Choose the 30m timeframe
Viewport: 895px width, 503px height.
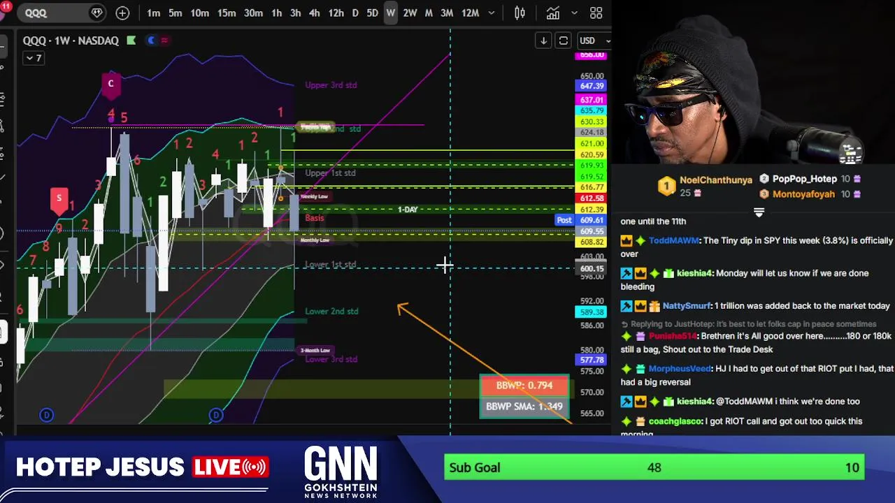pos(253,13)
